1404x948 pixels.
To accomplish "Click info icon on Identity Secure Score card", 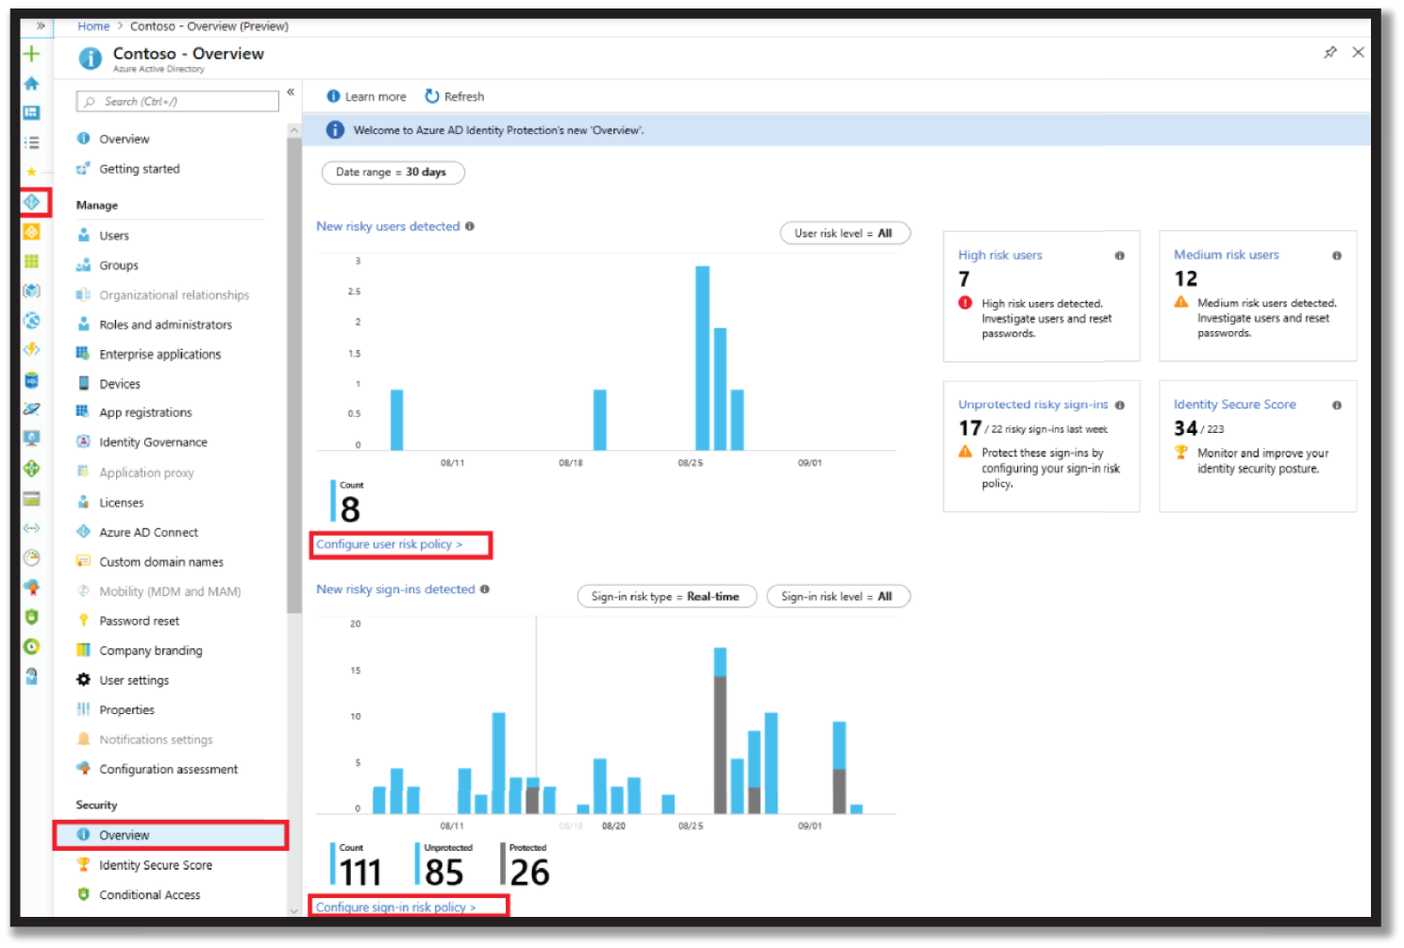I will pos(1337,406).
